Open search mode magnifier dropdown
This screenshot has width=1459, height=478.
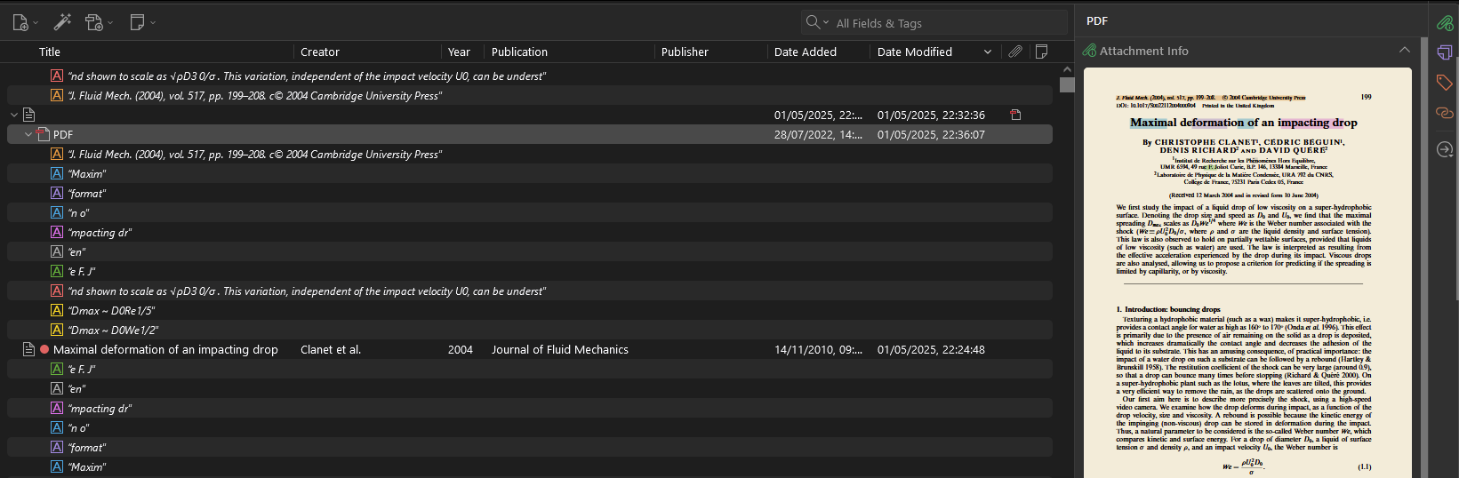817,22
